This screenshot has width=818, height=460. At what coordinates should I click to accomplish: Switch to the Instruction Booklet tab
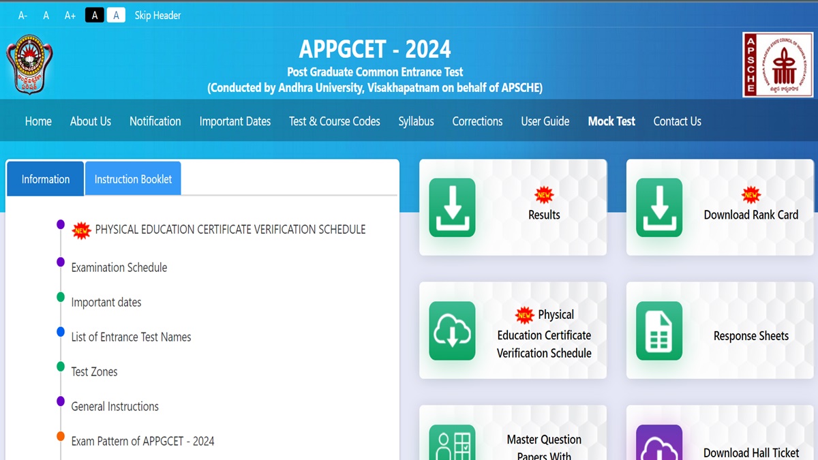pos(133,179)
